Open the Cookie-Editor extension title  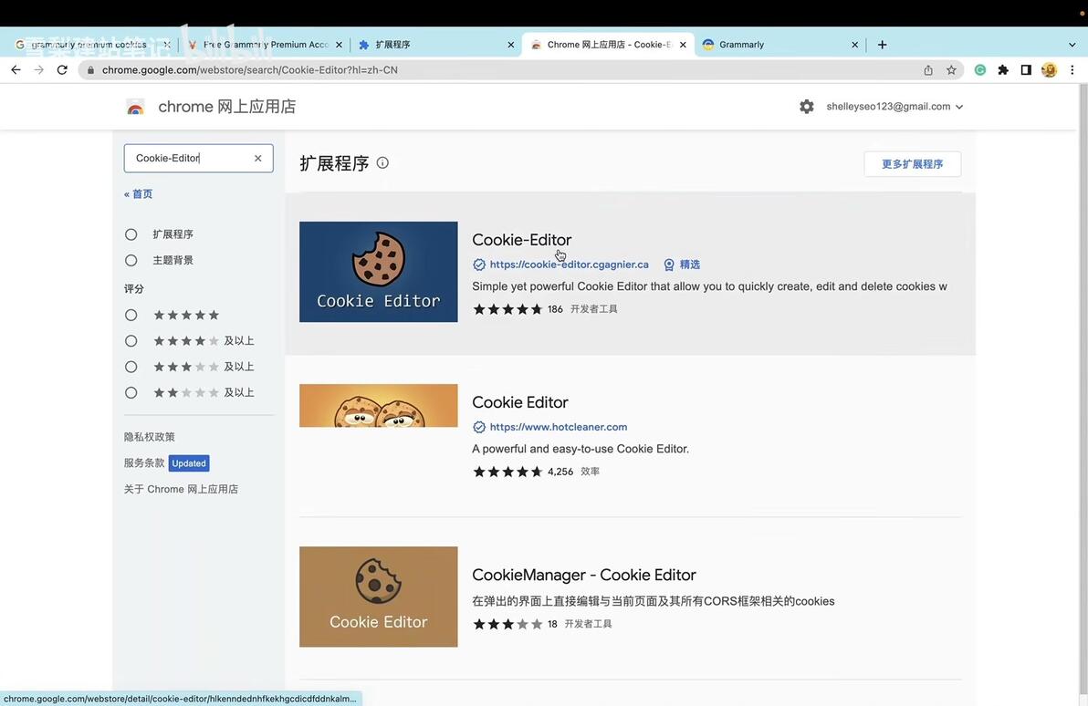click(522, 240)
